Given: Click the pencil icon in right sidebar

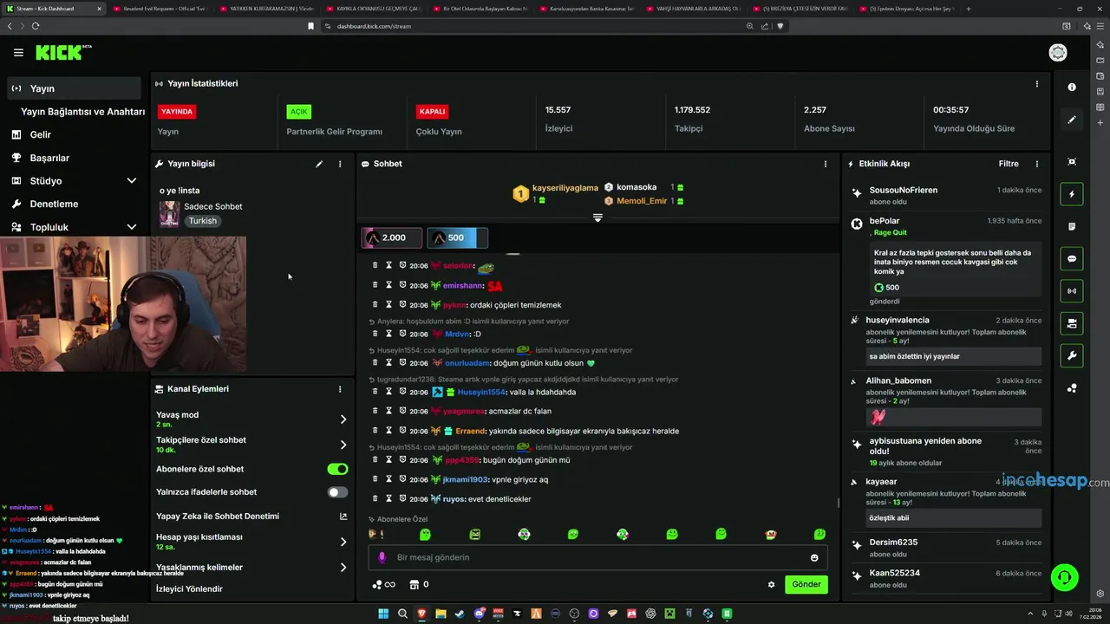Looking at the screenshot, I should tap(1072, 120).
